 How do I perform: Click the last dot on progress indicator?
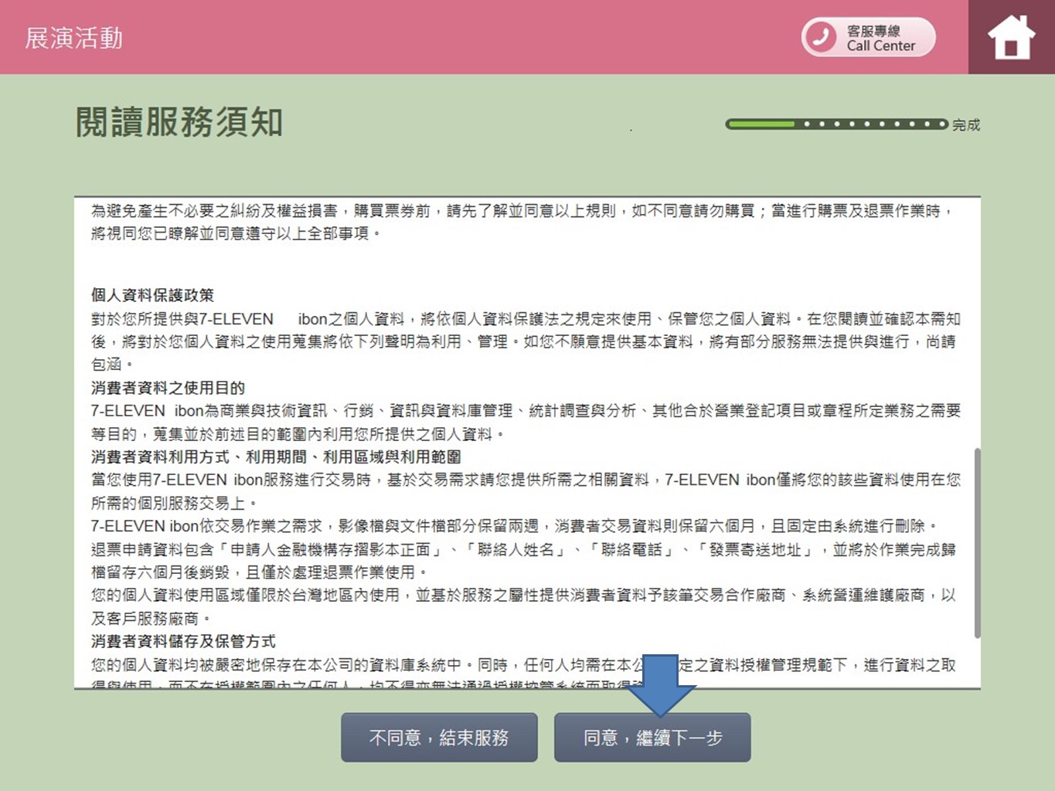[x=941, y=124]
